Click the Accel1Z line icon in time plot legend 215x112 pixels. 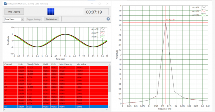[x=102, y=36]
